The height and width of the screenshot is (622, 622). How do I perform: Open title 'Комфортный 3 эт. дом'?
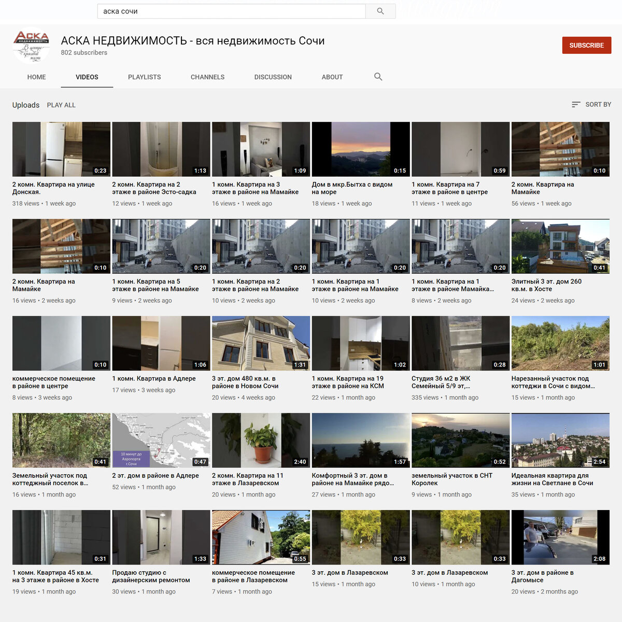click(353, 479)
